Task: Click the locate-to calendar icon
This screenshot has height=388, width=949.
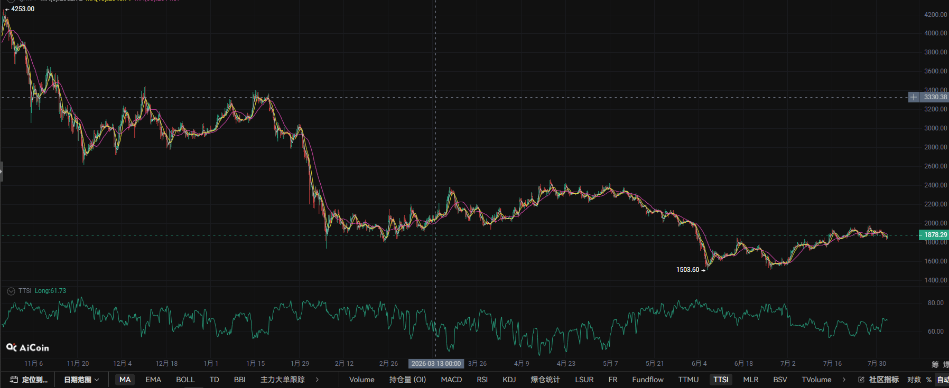Action: tap(14, 380)
